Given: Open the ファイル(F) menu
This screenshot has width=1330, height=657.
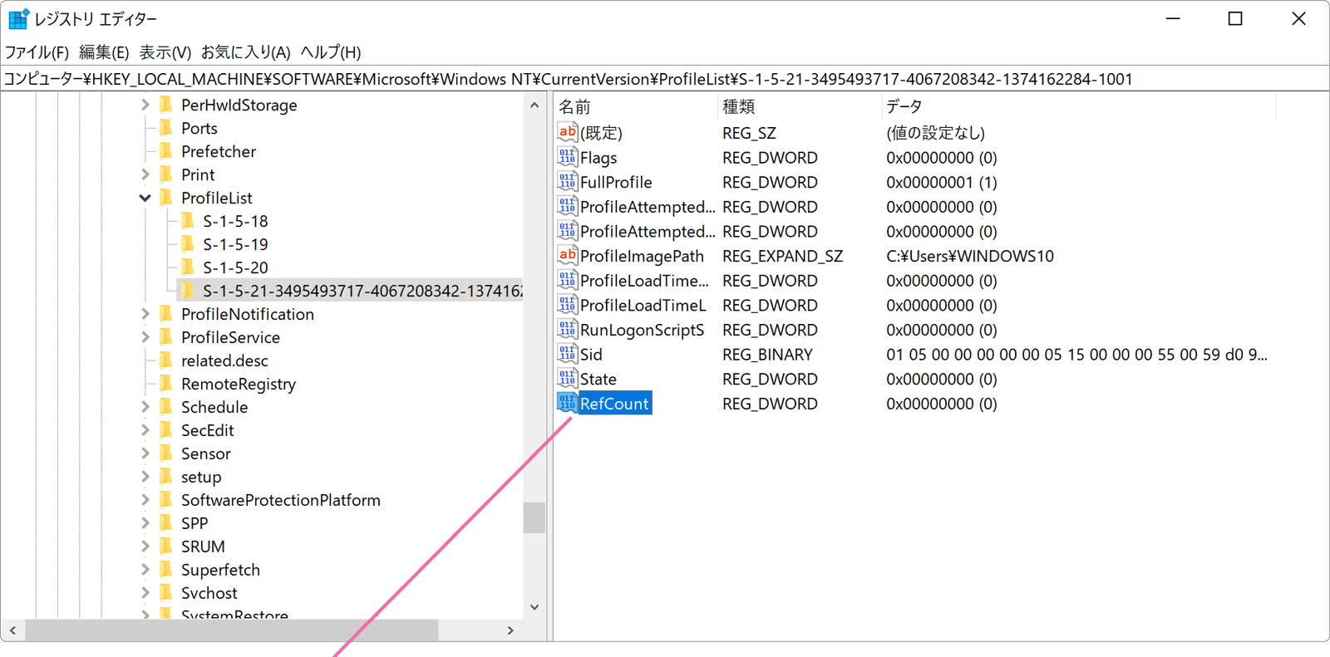Looking at the screenshot, I should pos(37,52).
